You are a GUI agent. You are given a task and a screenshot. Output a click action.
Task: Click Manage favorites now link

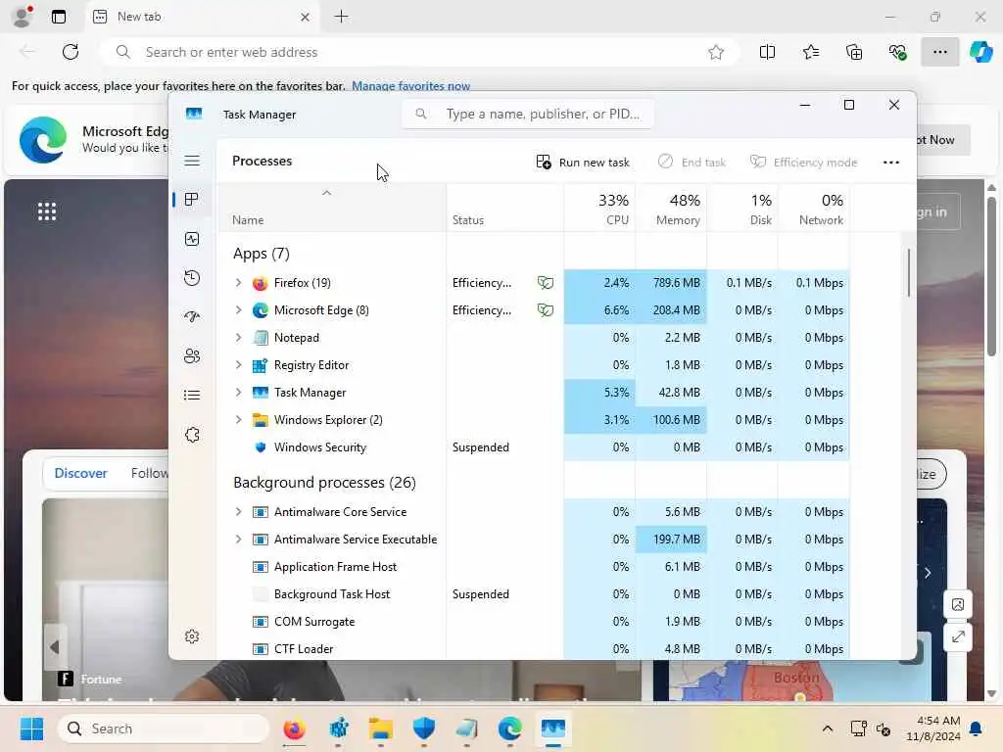coord(410,86)
